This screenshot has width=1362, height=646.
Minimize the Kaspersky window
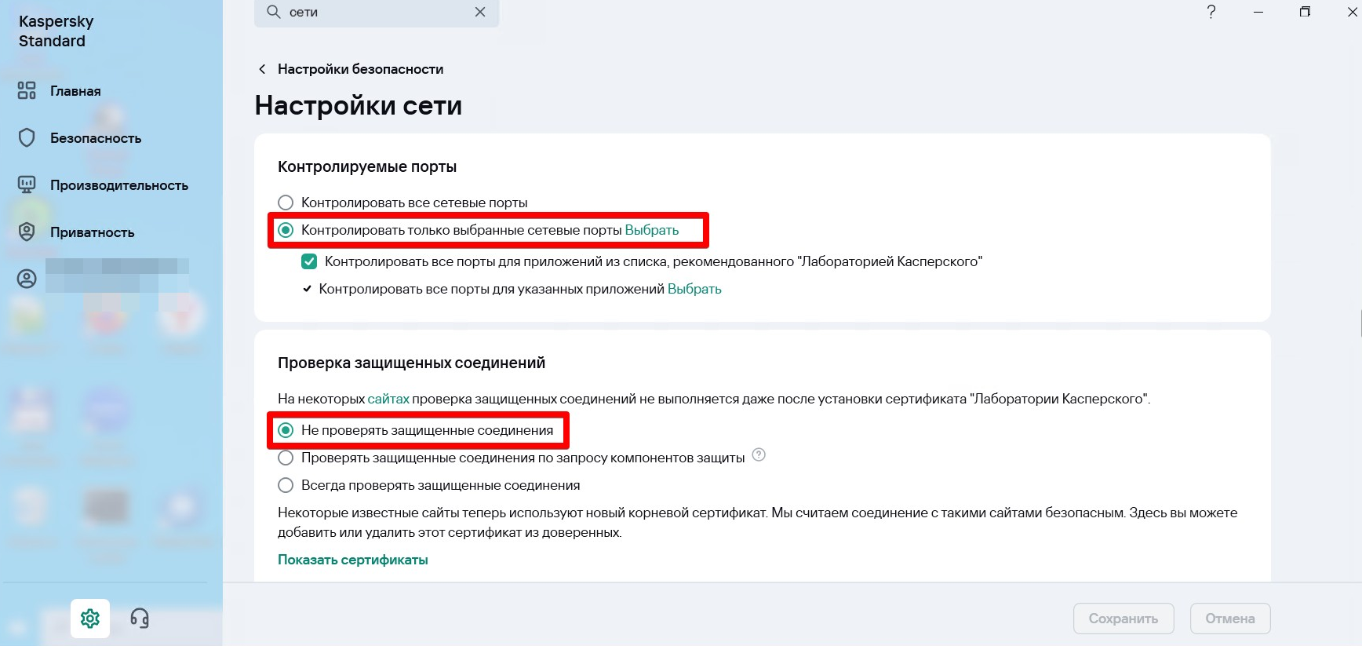[1258, 12]
